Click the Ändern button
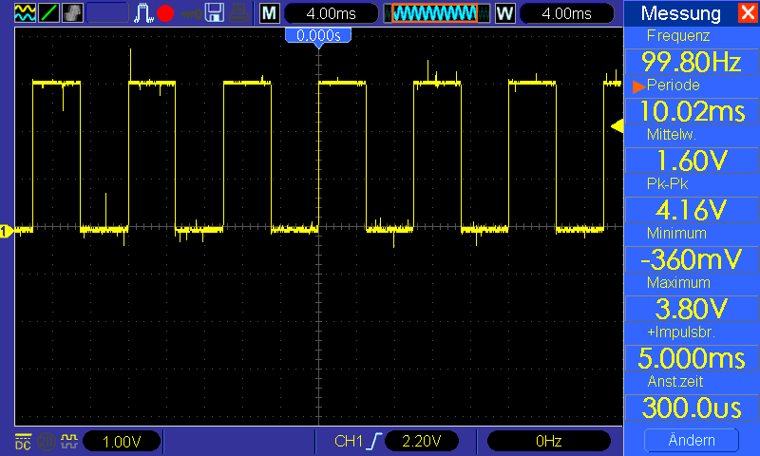Screen dimensions: 760x456 click(692, 440)
